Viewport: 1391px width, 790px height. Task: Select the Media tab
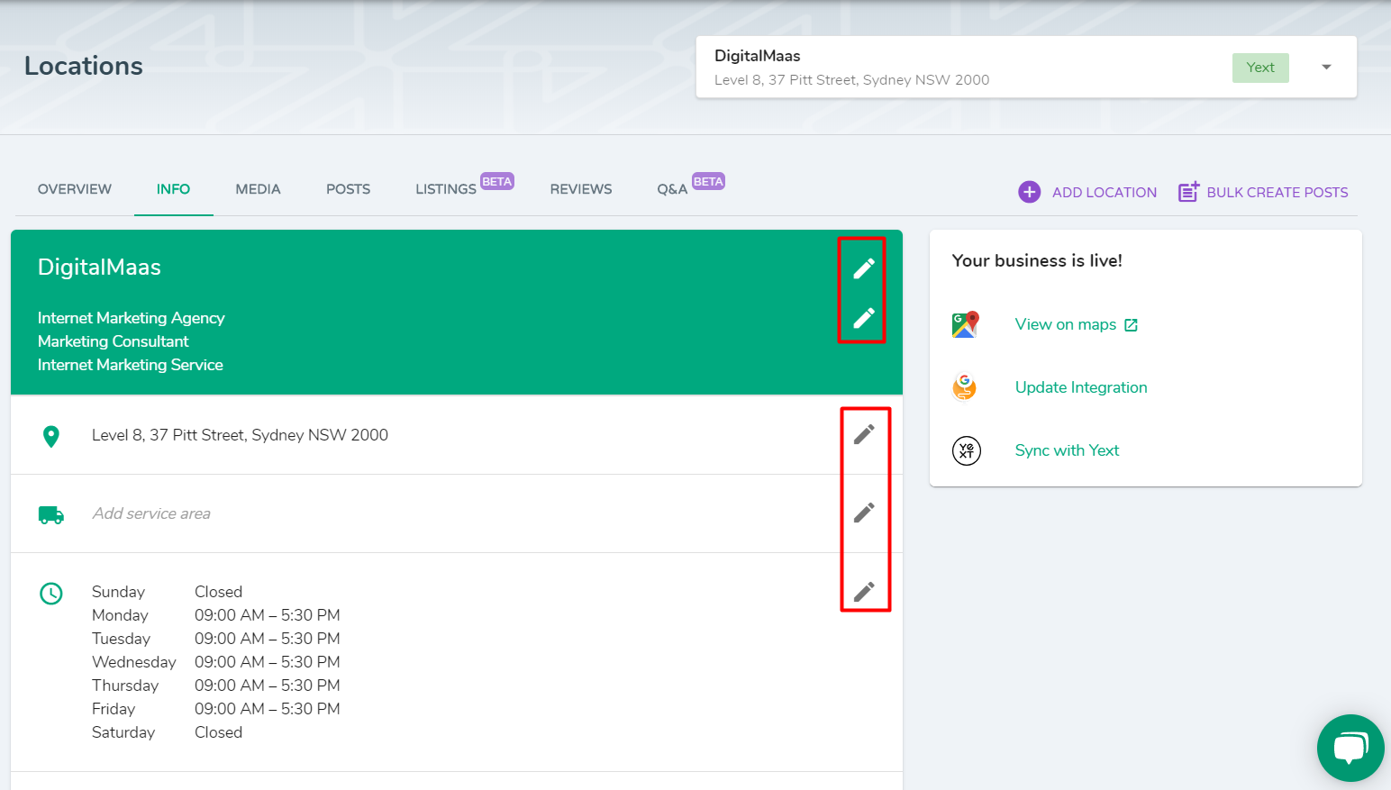tap(258, 189)
